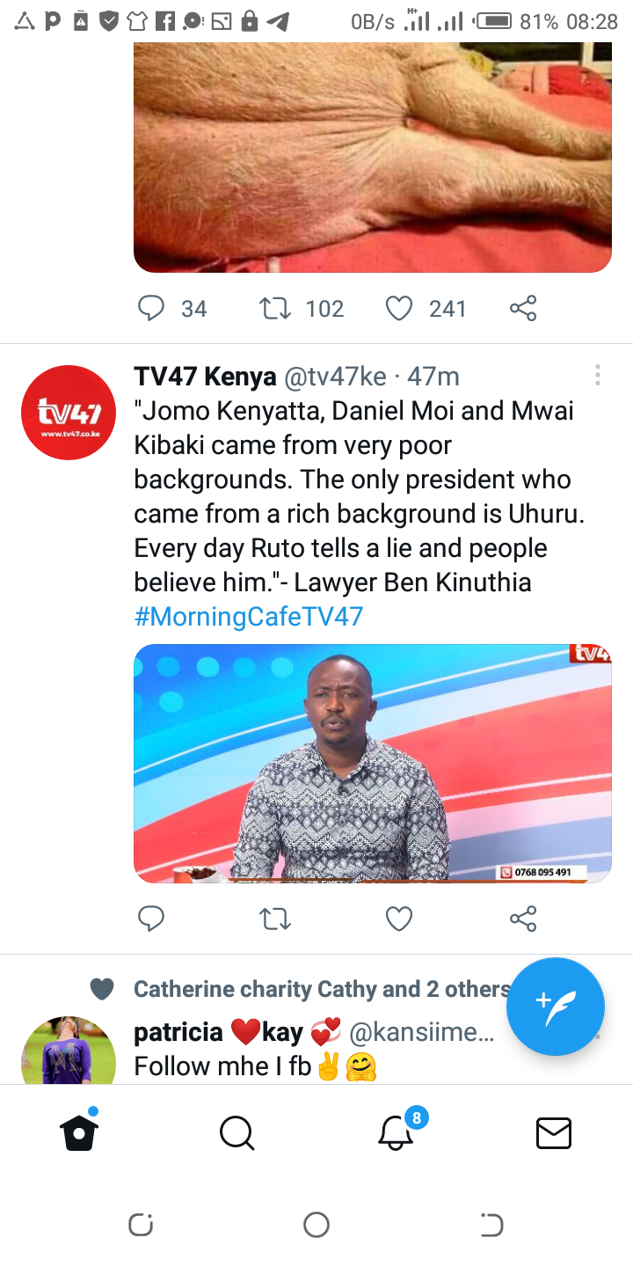Open the Search tab
The image size is (633, 1267).
[x=236, y=1133]
